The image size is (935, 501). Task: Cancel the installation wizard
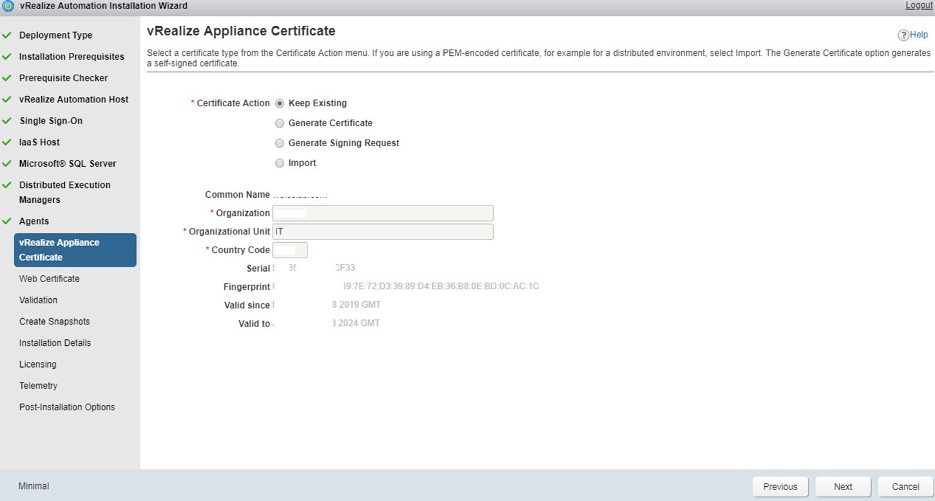pyautogui.click(x=905, y=487)
